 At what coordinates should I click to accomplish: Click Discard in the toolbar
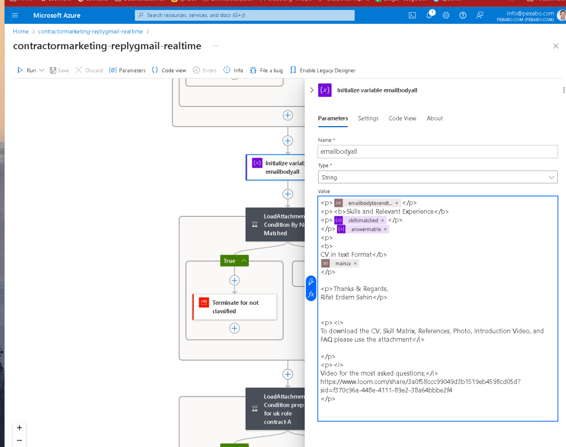[89, 70]
